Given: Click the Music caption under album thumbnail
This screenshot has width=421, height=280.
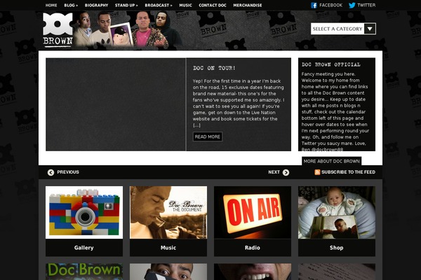Looking at the screenshot, I should coord(168,248).
